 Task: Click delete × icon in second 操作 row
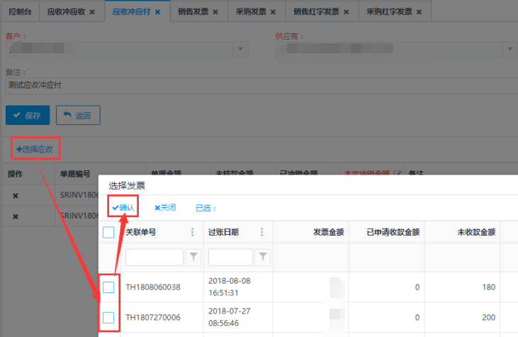(16, 216)
